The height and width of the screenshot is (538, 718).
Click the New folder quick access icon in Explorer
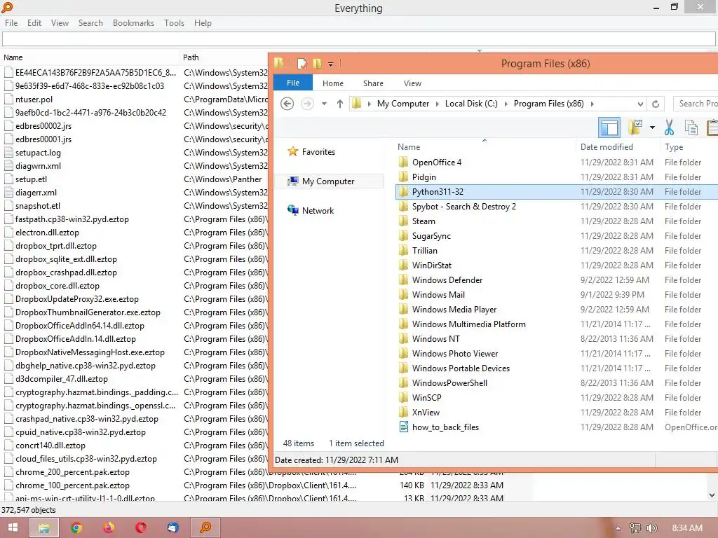[317, 64]
